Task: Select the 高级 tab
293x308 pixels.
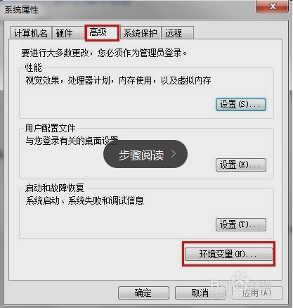Action: (x=102, y=32)
